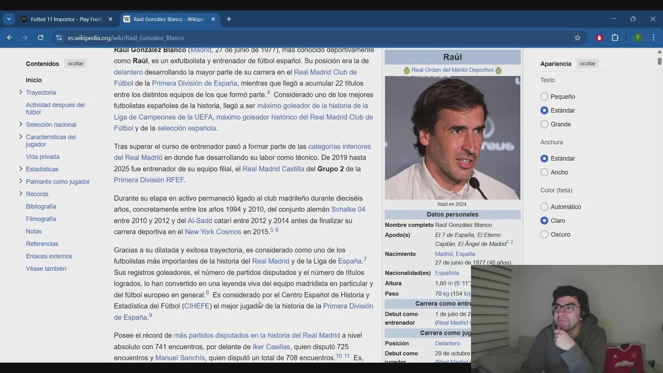The width and height of the screenshot is (663, 373).
Task: Open the Iker Casillas link
Action: click(x=271, y=347)
